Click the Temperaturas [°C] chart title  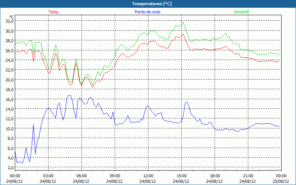[x=152, y=4]
